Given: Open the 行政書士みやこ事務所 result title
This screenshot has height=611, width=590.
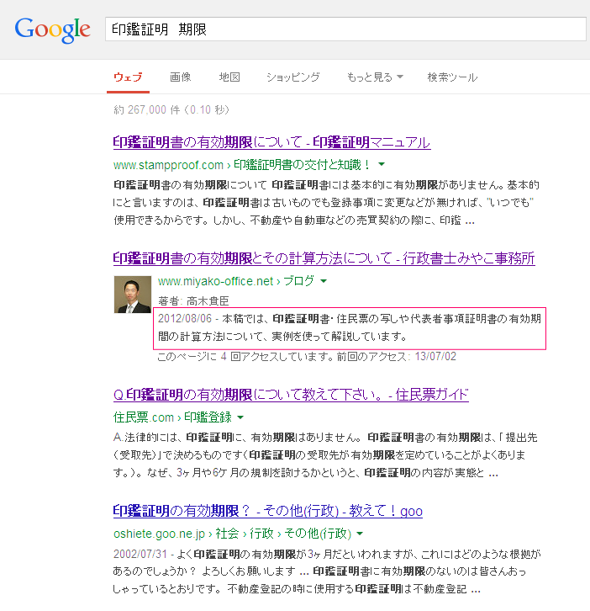Looking at the screenshot, I should [x=324, y=258].
